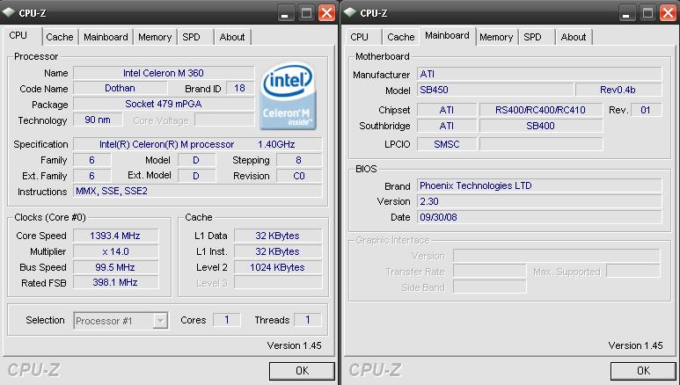Switch to Cache tab in the Processor window
The height and width of the screenshot is (385, 680).
60,37
